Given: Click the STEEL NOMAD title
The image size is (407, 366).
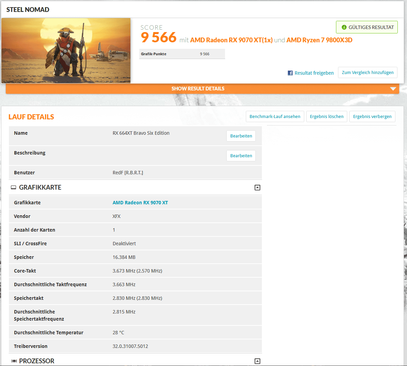Looking at the screenshot, I should (28, 10).
